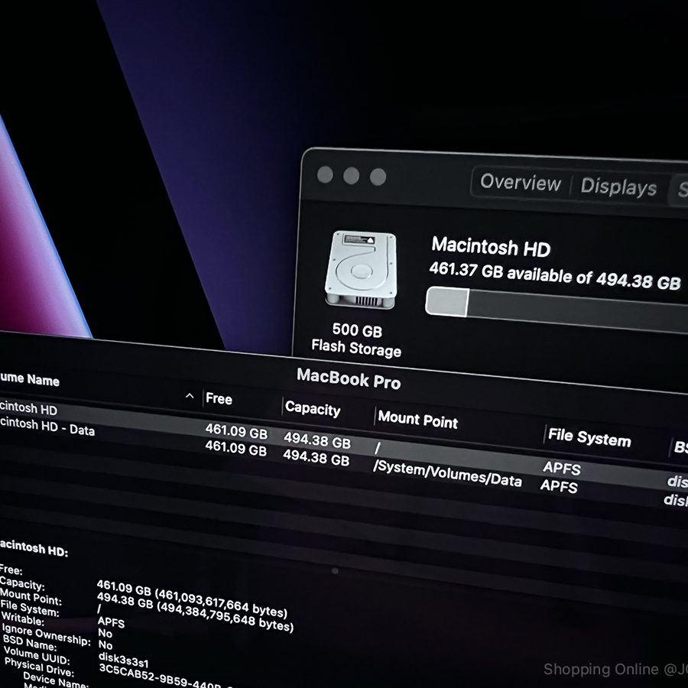Toggle the sort arrow on Volume Name column
The width and height of the screenshot is (688, 688).
click(x=190, y=396)
